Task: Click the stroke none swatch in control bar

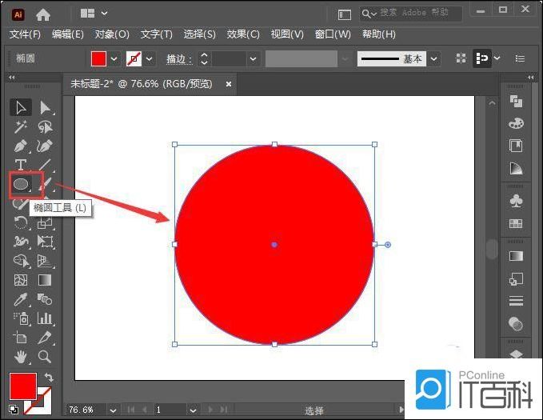Action: (x=134, y=58)
